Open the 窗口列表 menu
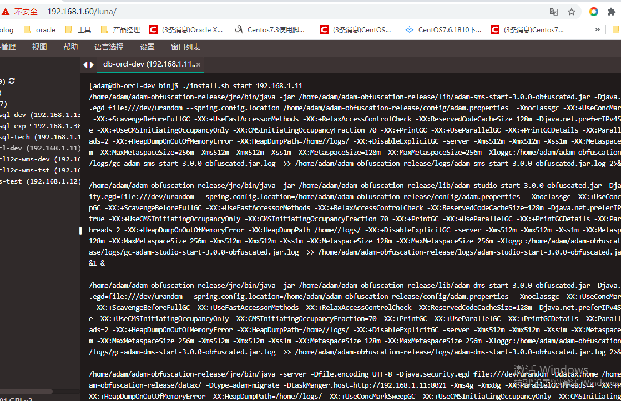Viewport: 621px width, 401px height. point(185,47)
